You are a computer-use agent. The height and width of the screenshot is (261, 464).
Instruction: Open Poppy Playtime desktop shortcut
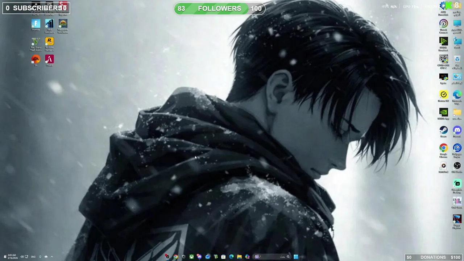(457, 222)
